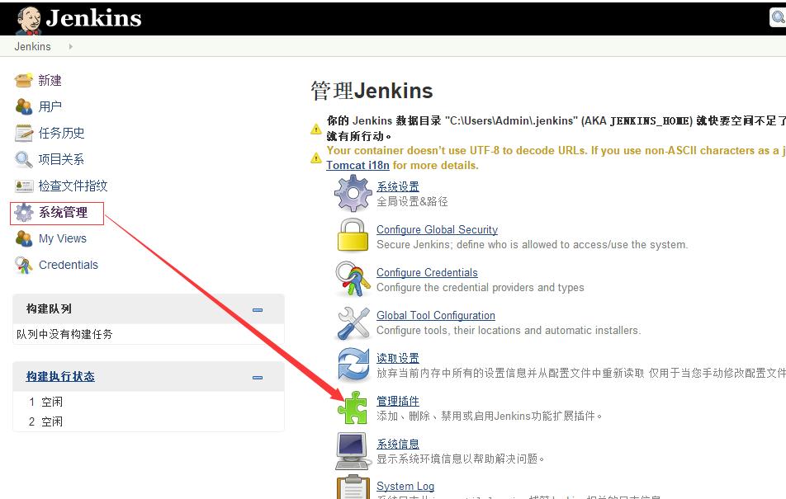
Task: Click the 显示系统环境信息以帮助解决问题 description
Action: [461, 459]
